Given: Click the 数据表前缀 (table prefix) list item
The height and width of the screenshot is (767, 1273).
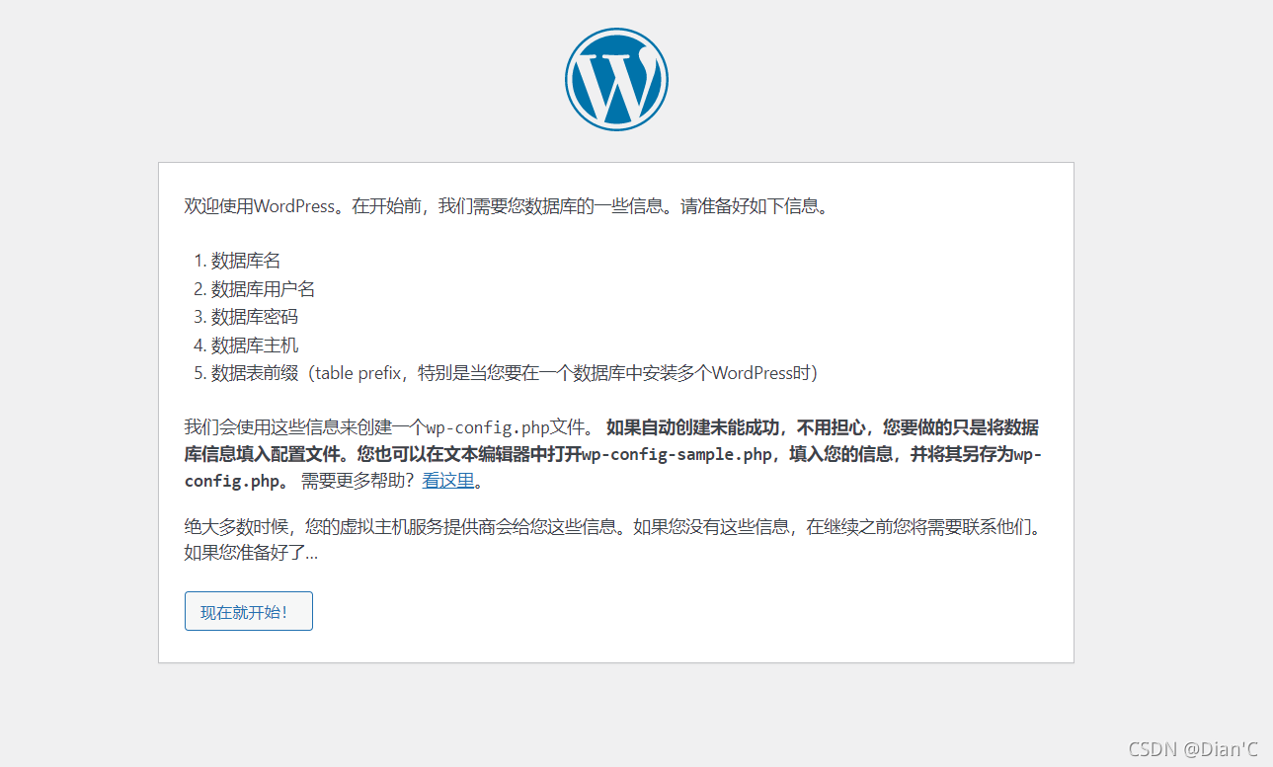Looking at the screenshot, I should coord(515,373).
